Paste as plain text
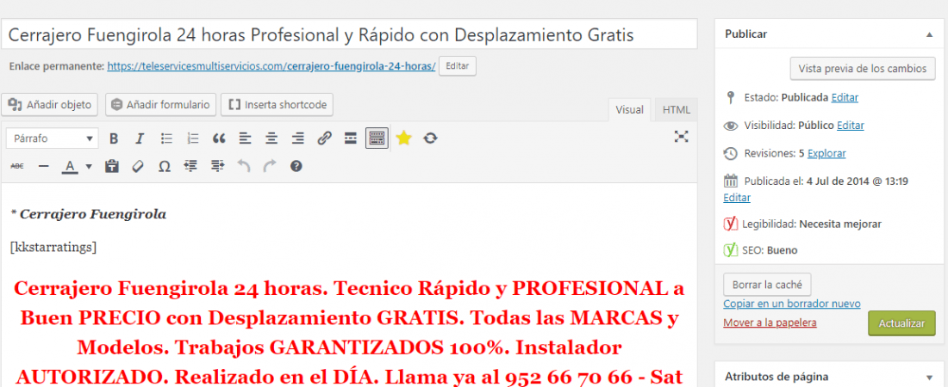This screenshot has height=387, width=948. point(111,166)
